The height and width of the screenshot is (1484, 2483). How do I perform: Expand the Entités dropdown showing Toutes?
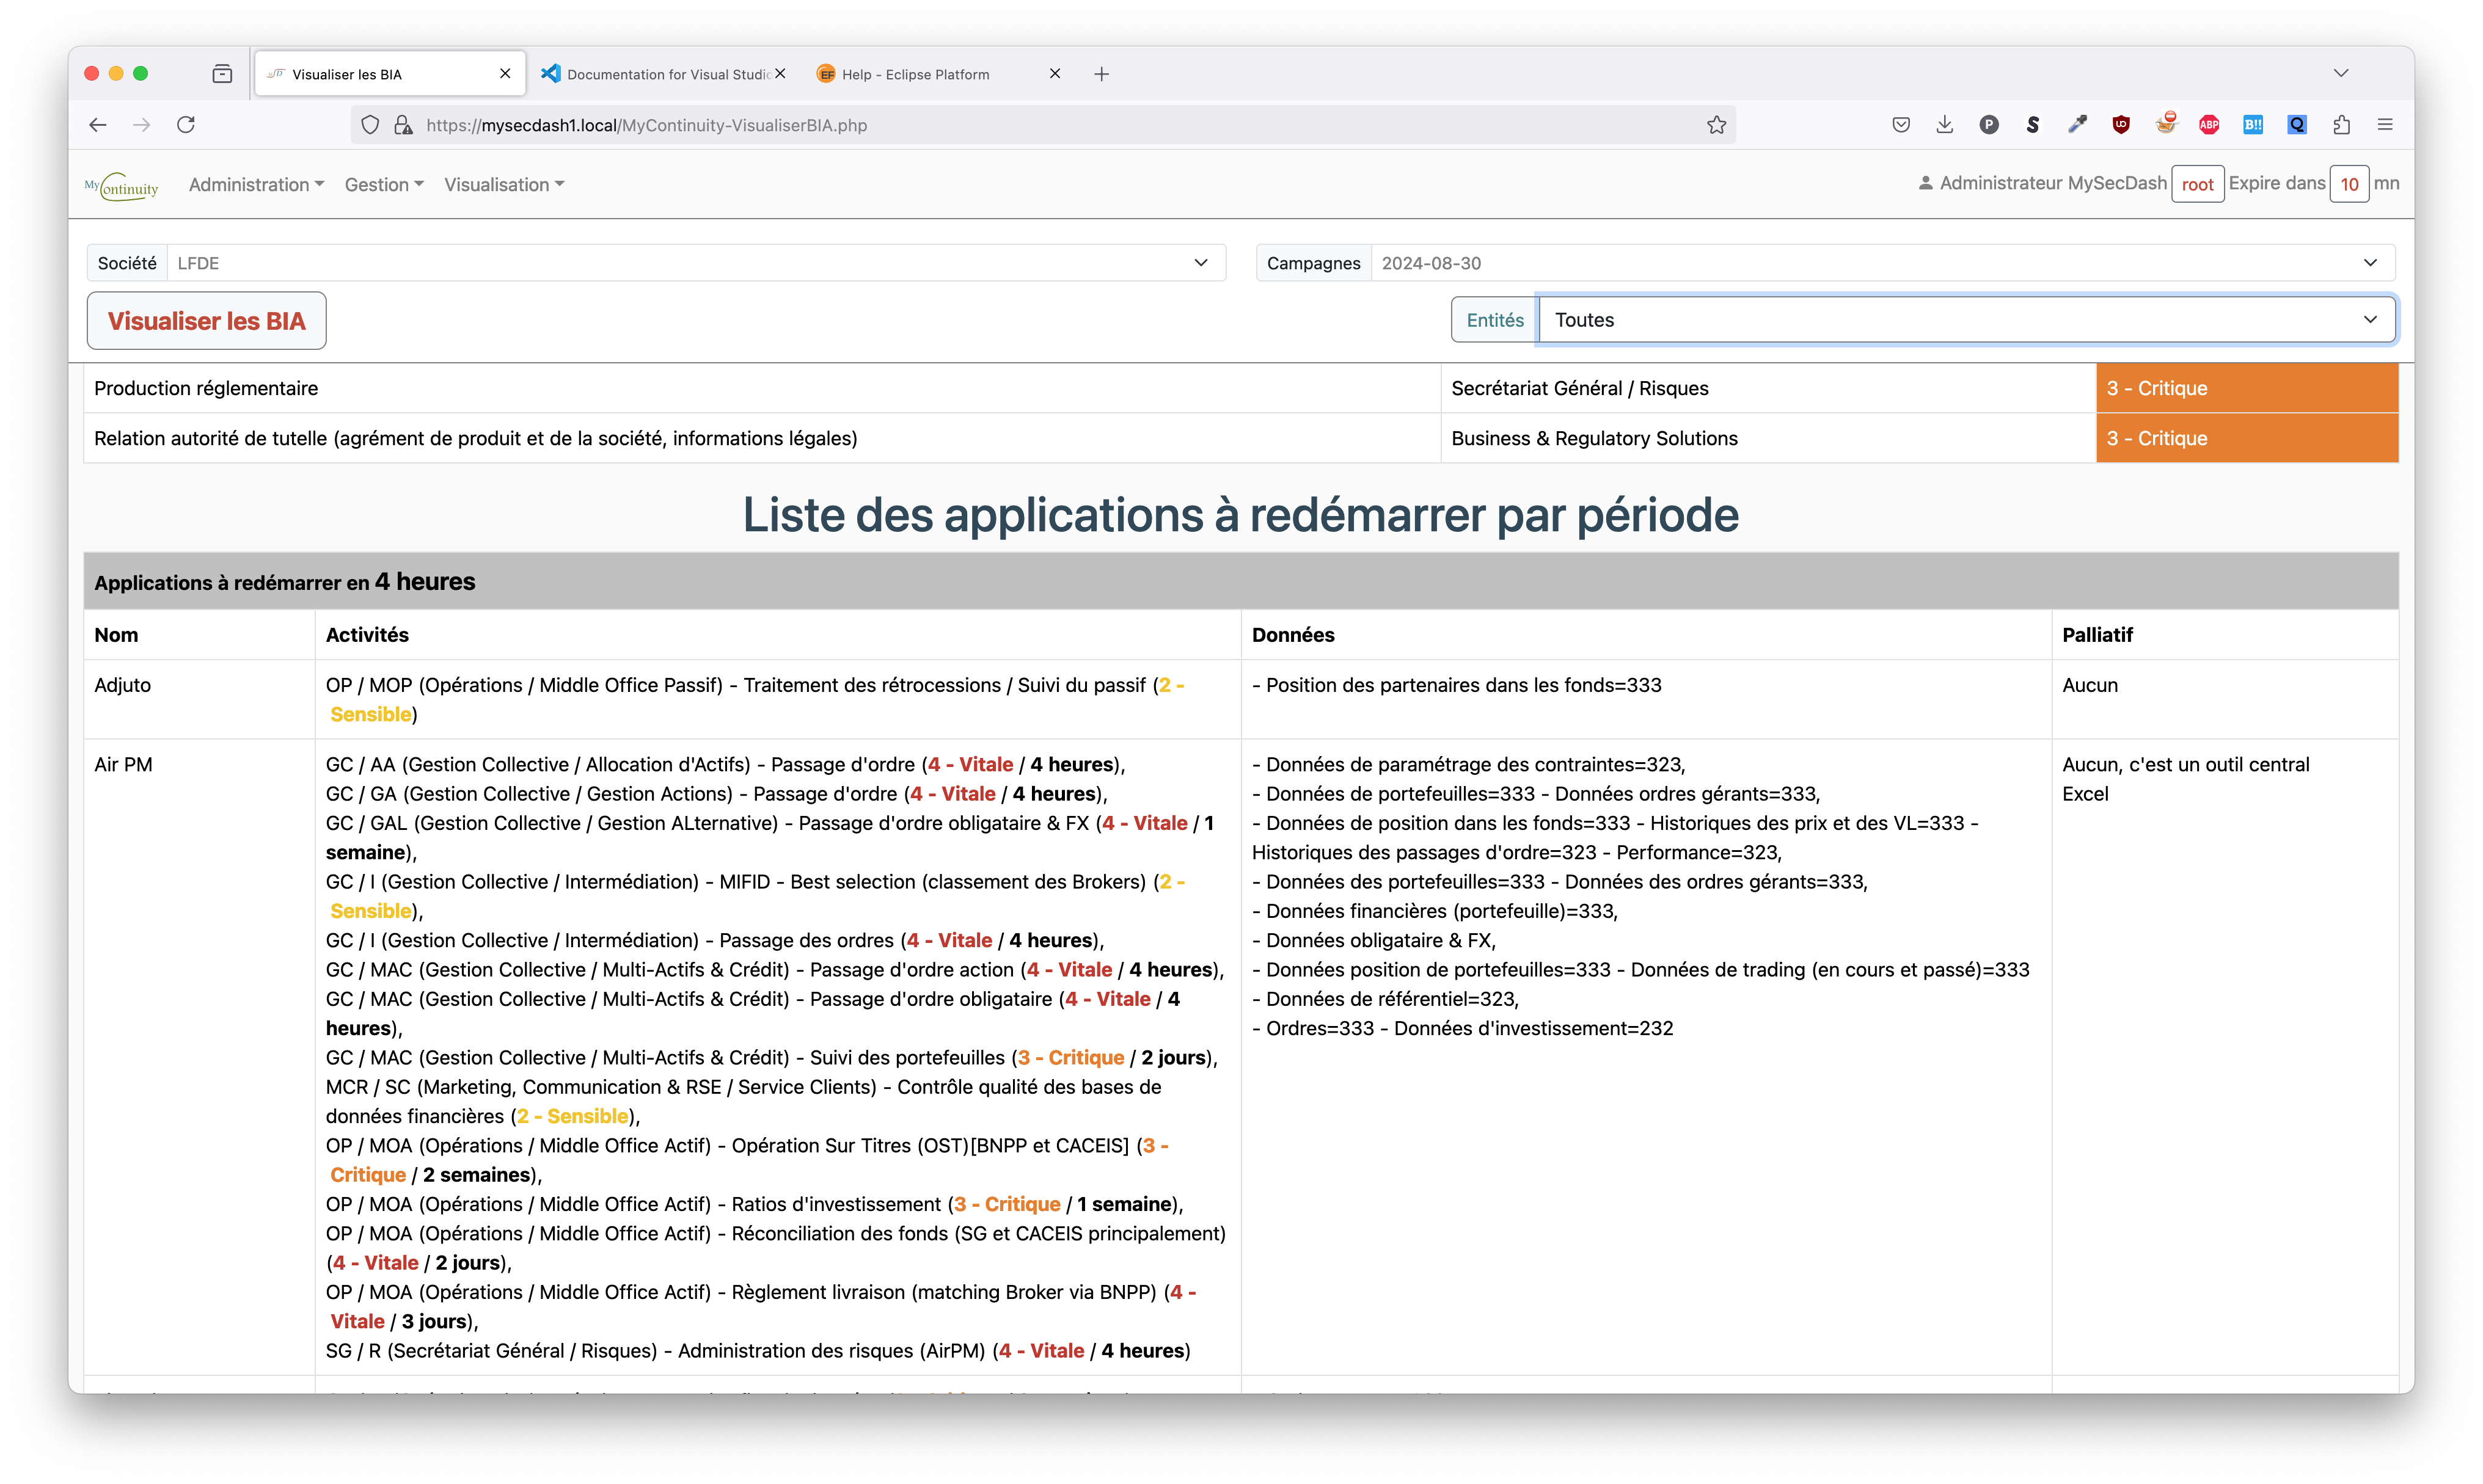click(1967, 320)
